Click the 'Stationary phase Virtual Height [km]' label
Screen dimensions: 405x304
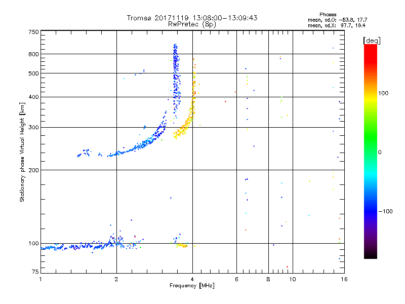click(22, 152)
